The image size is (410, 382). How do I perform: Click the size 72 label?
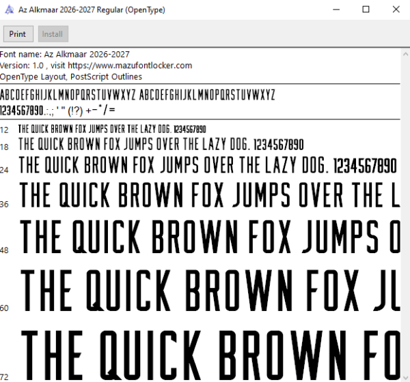point(4,377)
